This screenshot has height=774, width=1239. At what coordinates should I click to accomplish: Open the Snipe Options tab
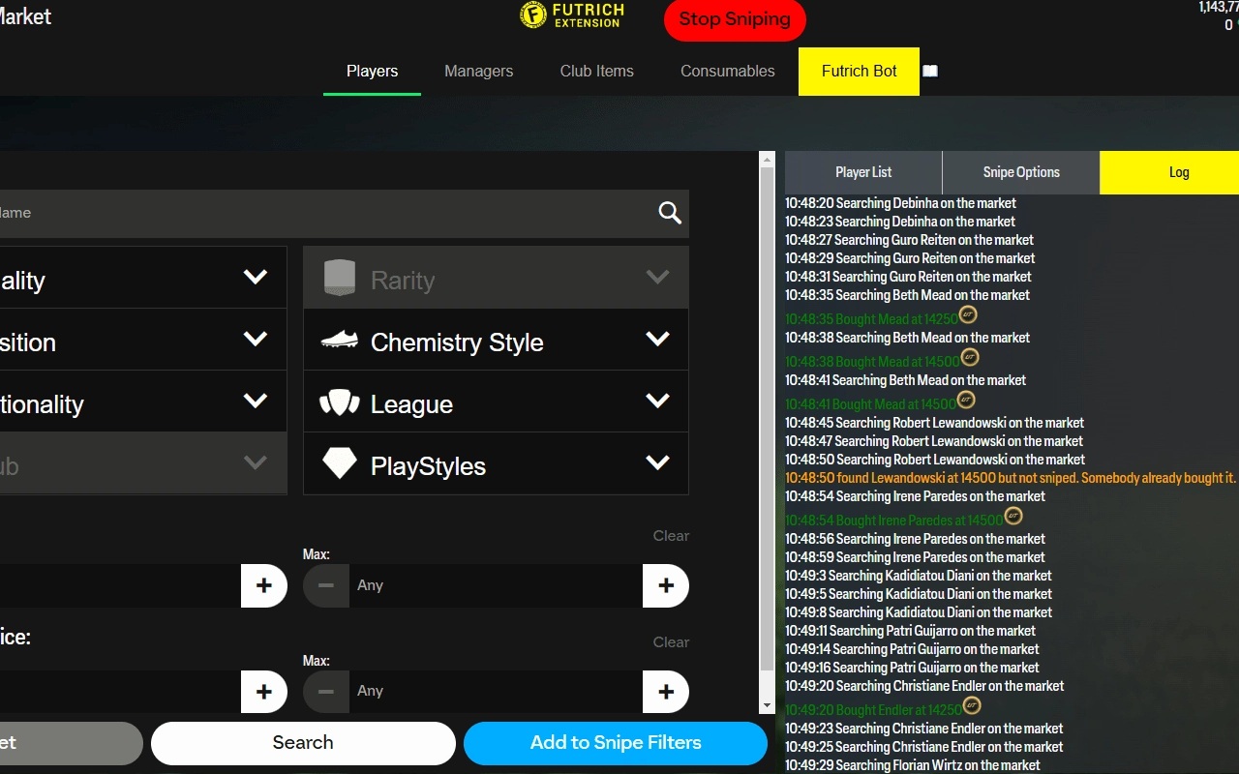click(1020, 172)
